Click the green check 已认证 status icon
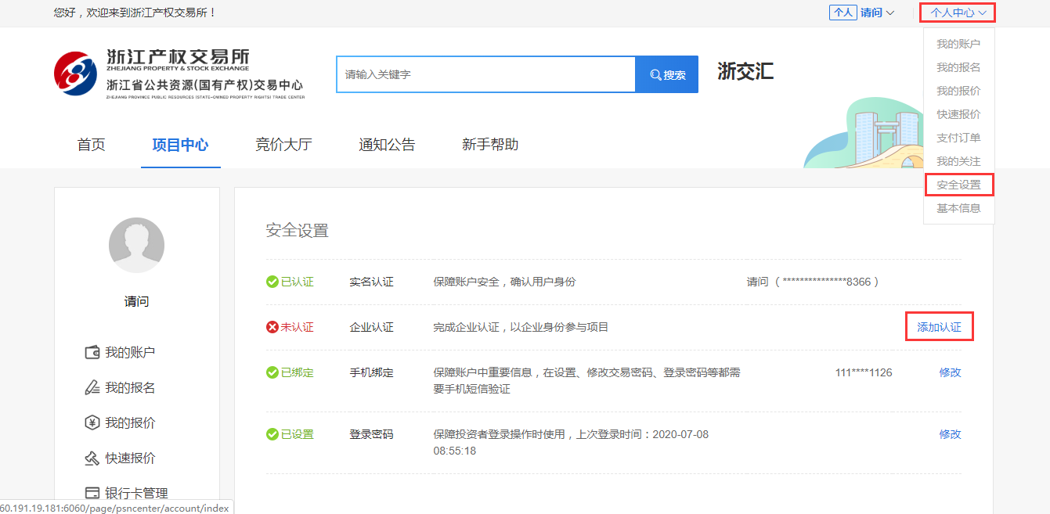 272,282
